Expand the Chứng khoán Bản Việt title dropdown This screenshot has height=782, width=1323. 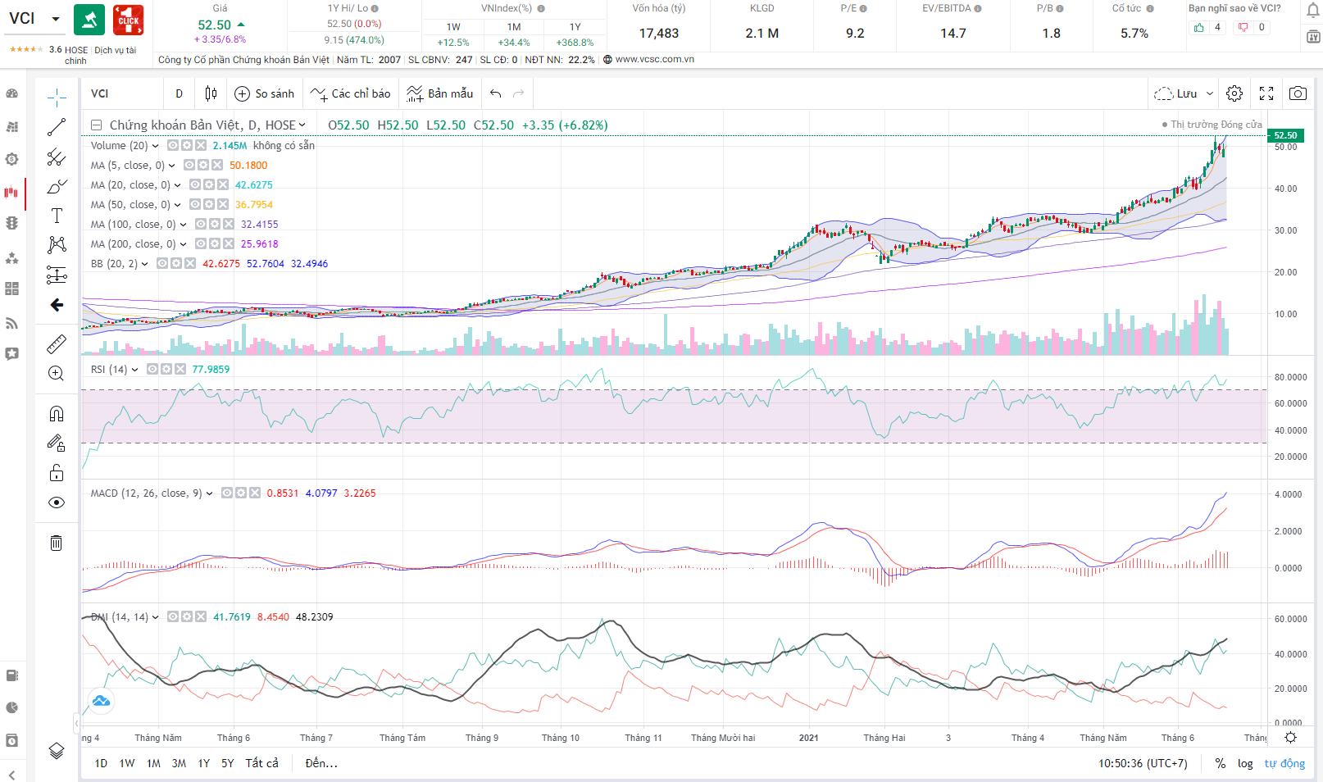[302, 125]
